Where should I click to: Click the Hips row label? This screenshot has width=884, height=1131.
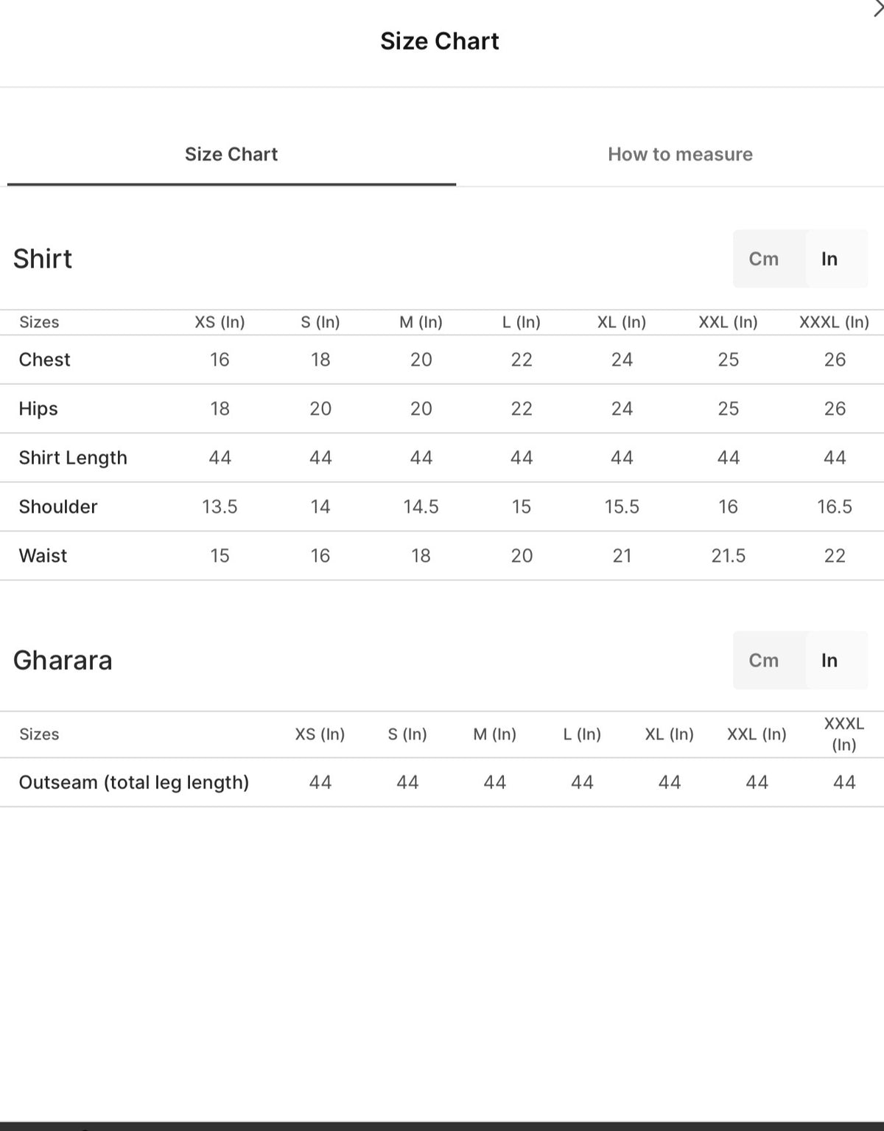click(x=38, y=408)
